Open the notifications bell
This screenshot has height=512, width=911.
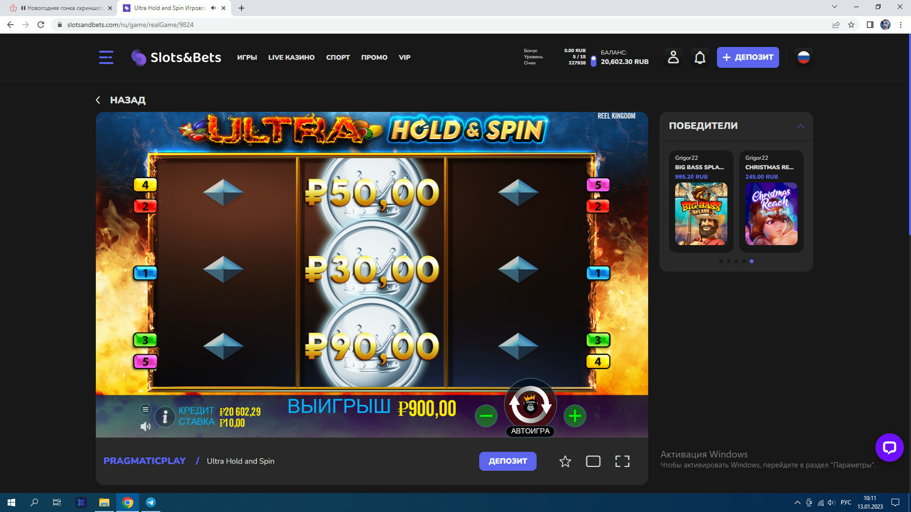click(700, 57)
